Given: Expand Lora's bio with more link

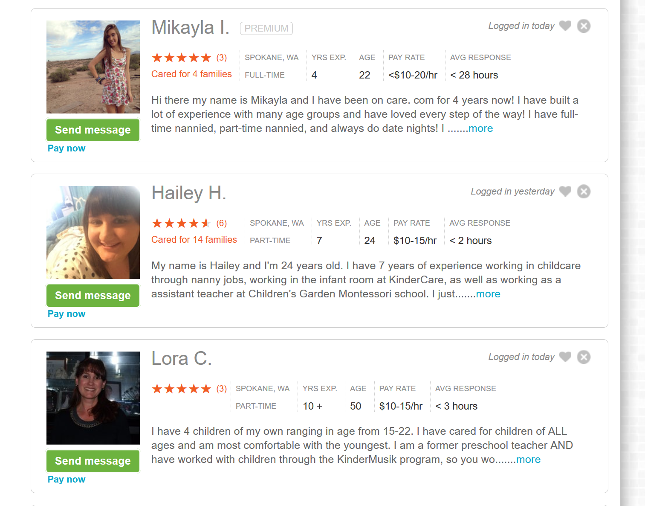Looking at the screenshot, I should pyautogui.click(x=528, y=459).
